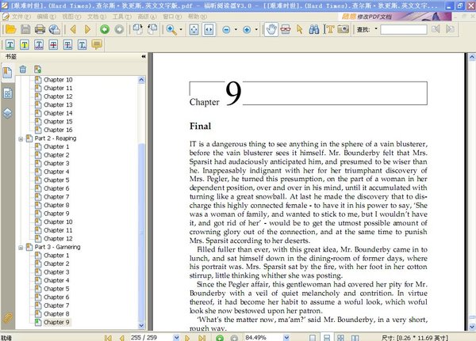Click the Save disk icon
Screen dimensions: 476x341
(x=25, y=29)
